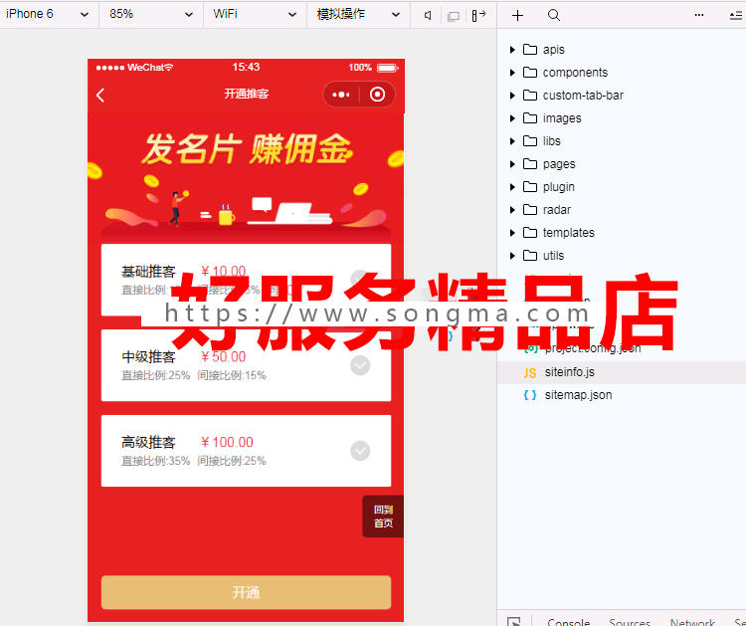The width and height of the screenshot is (746, 626).
Task: Open the three-dots more options in file panel
Action: pyautogui.click(x=699, y=15)
